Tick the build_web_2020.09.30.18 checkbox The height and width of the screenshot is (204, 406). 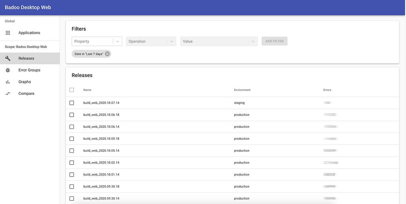point(72,187)
